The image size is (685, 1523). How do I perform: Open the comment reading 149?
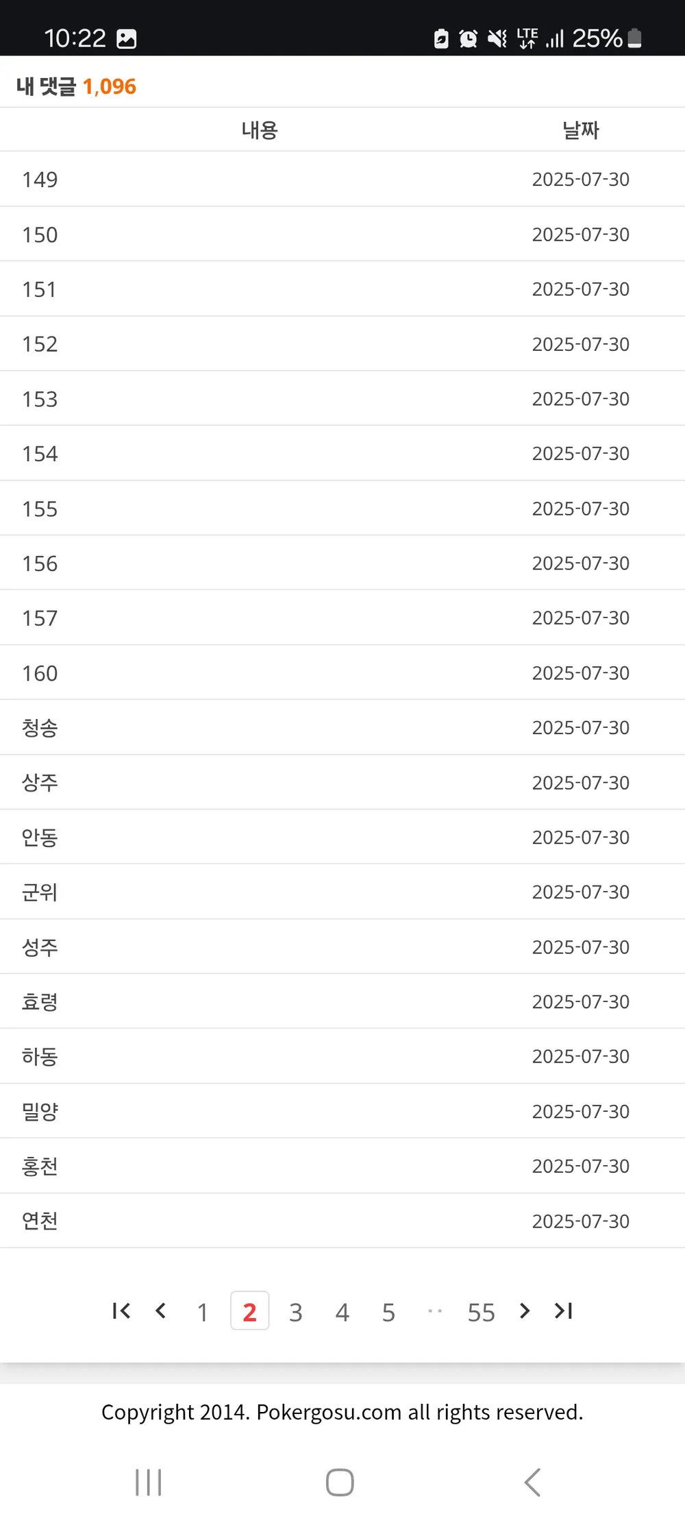(x=342, y=179)
